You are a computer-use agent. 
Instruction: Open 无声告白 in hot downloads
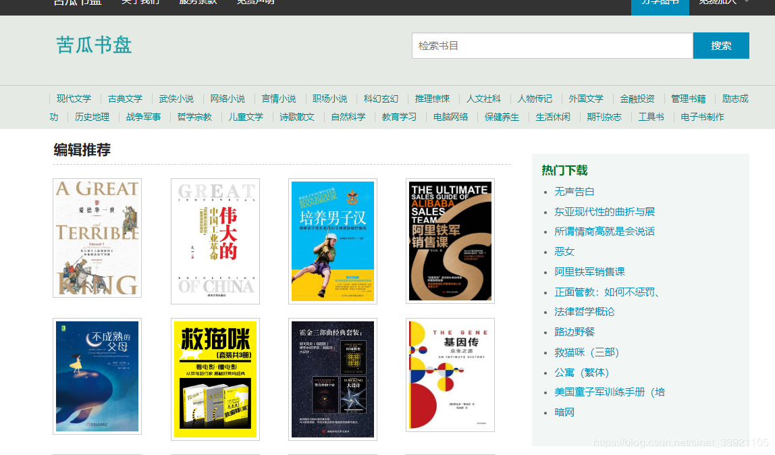tap(574, 192)
